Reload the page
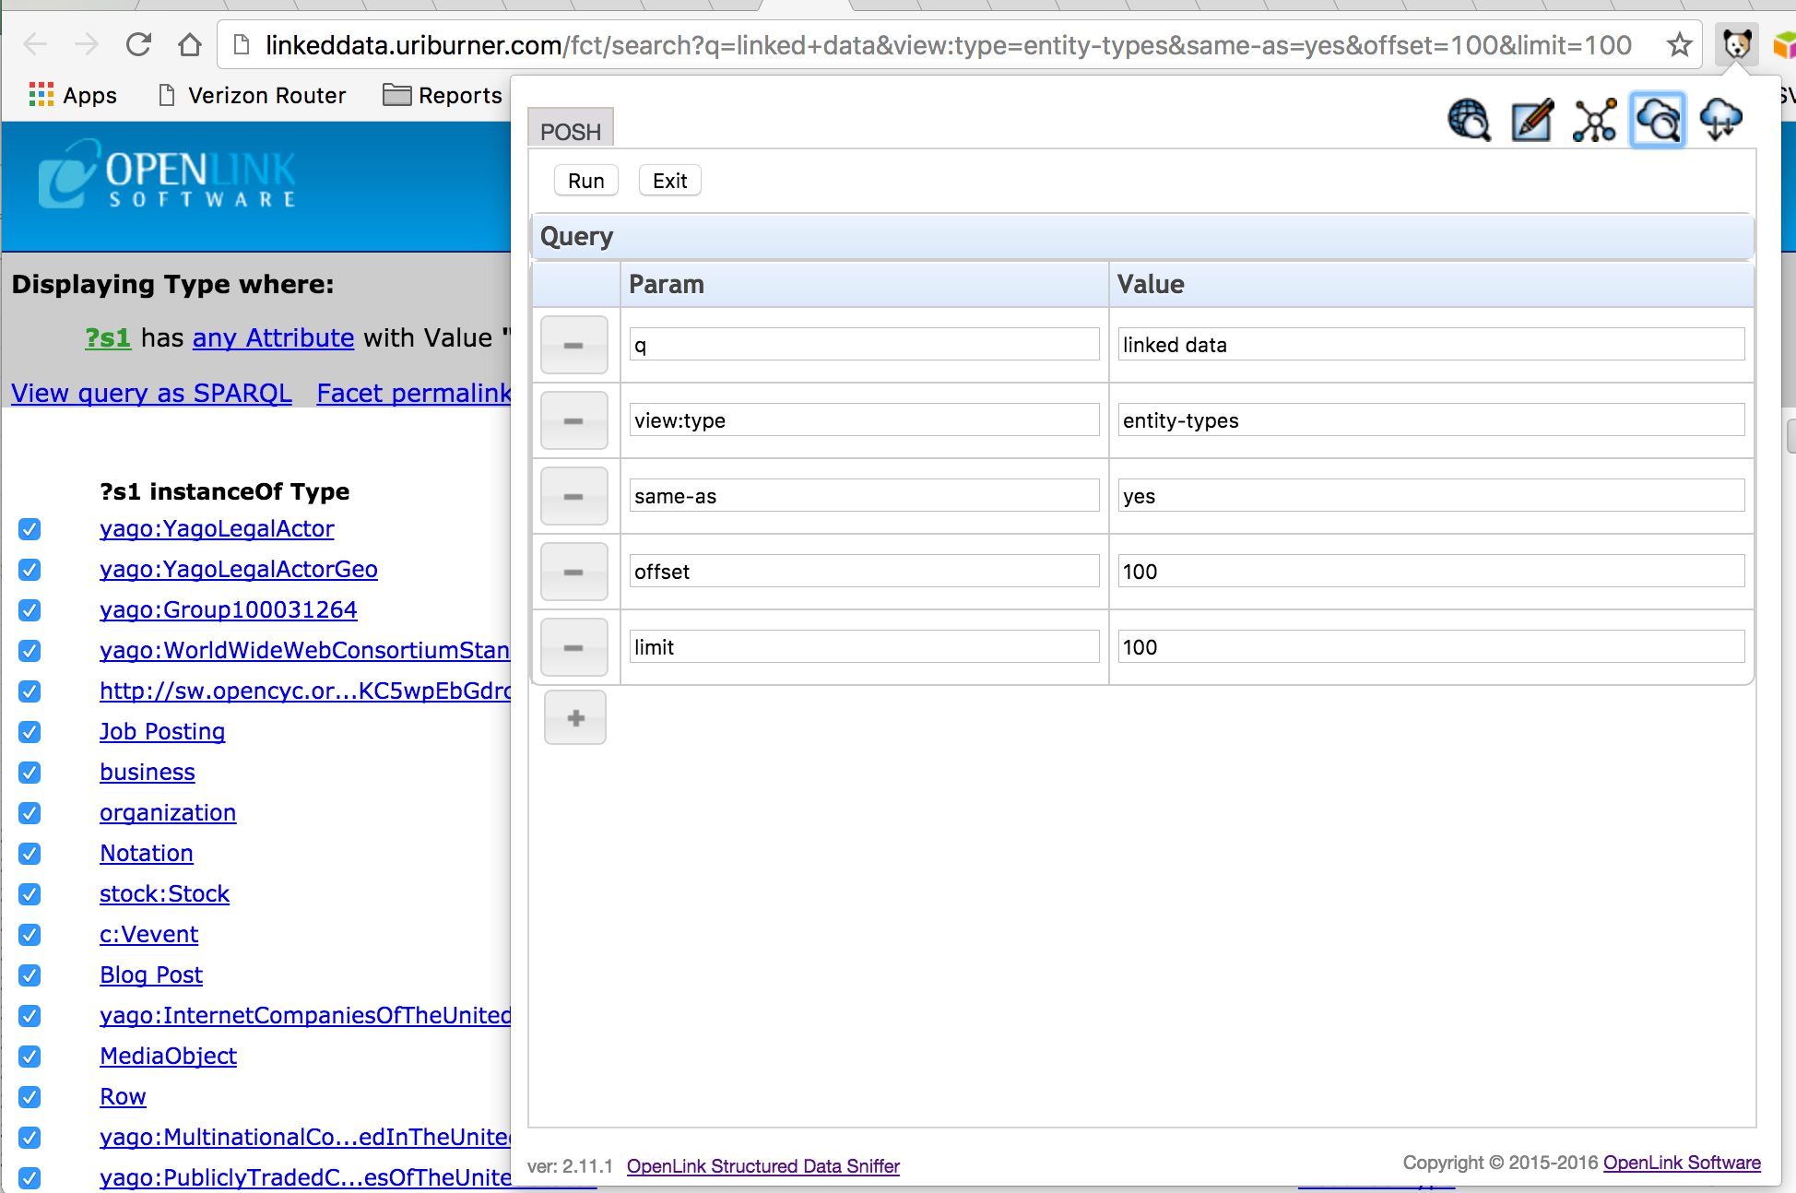 pyautogui.click(x=138, y=43)
